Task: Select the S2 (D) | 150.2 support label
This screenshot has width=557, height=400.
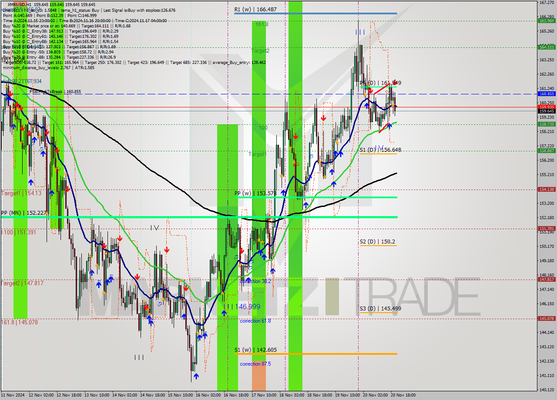Action: click(377, 241)
